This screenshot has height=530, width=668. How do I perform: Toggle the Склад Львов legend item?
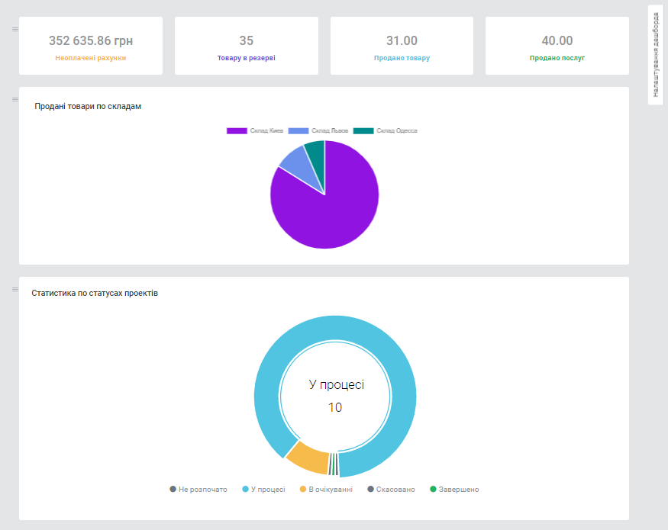click(318, 131)
